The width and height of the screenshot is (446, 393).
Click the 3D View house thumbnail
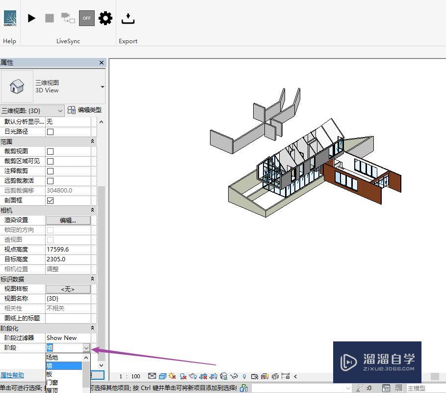(x=17, y=86)
